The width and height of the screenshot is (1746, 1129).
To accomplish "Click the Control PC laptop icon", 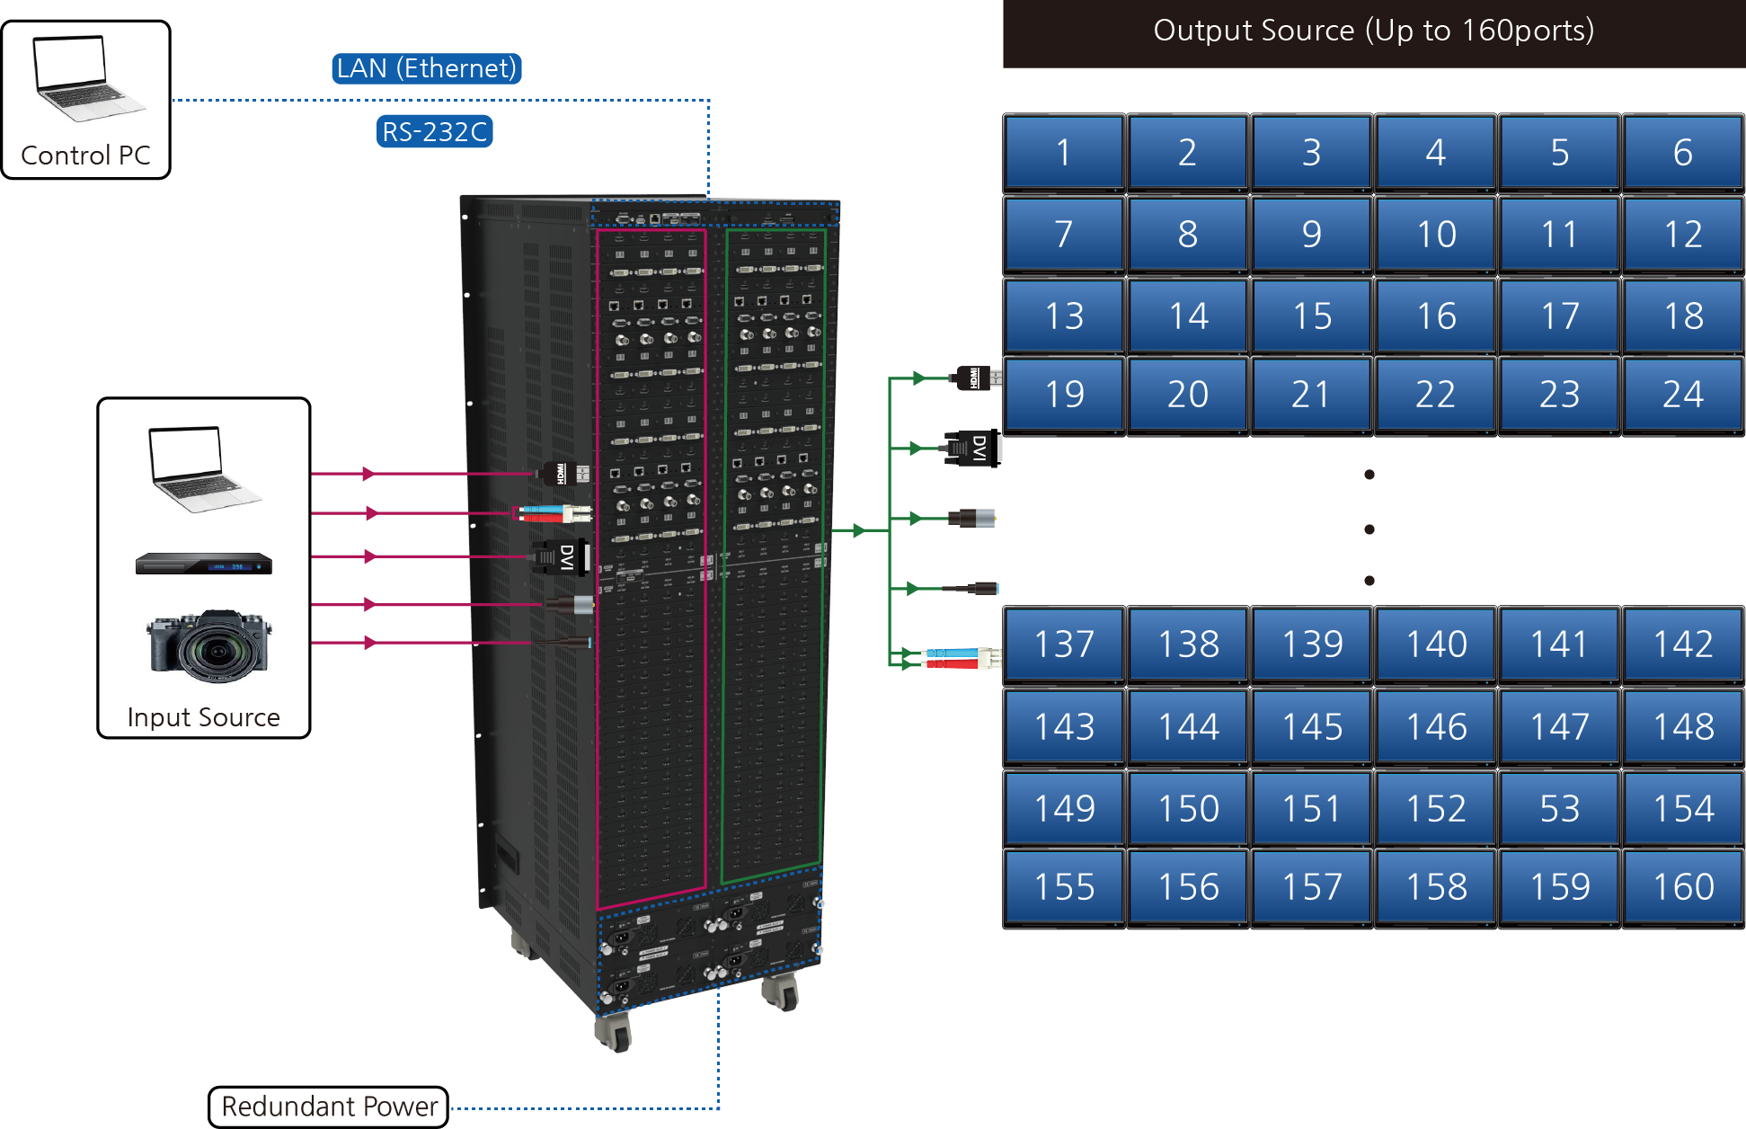I will 87,78.
